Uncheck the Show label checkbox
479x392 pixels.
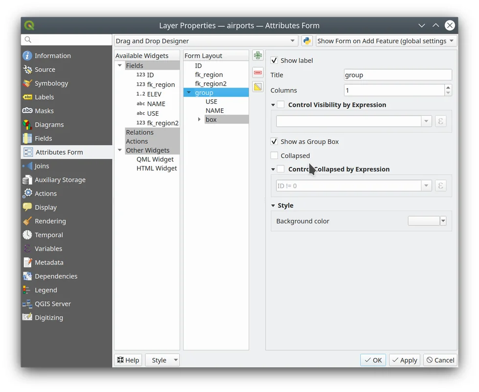274,60
